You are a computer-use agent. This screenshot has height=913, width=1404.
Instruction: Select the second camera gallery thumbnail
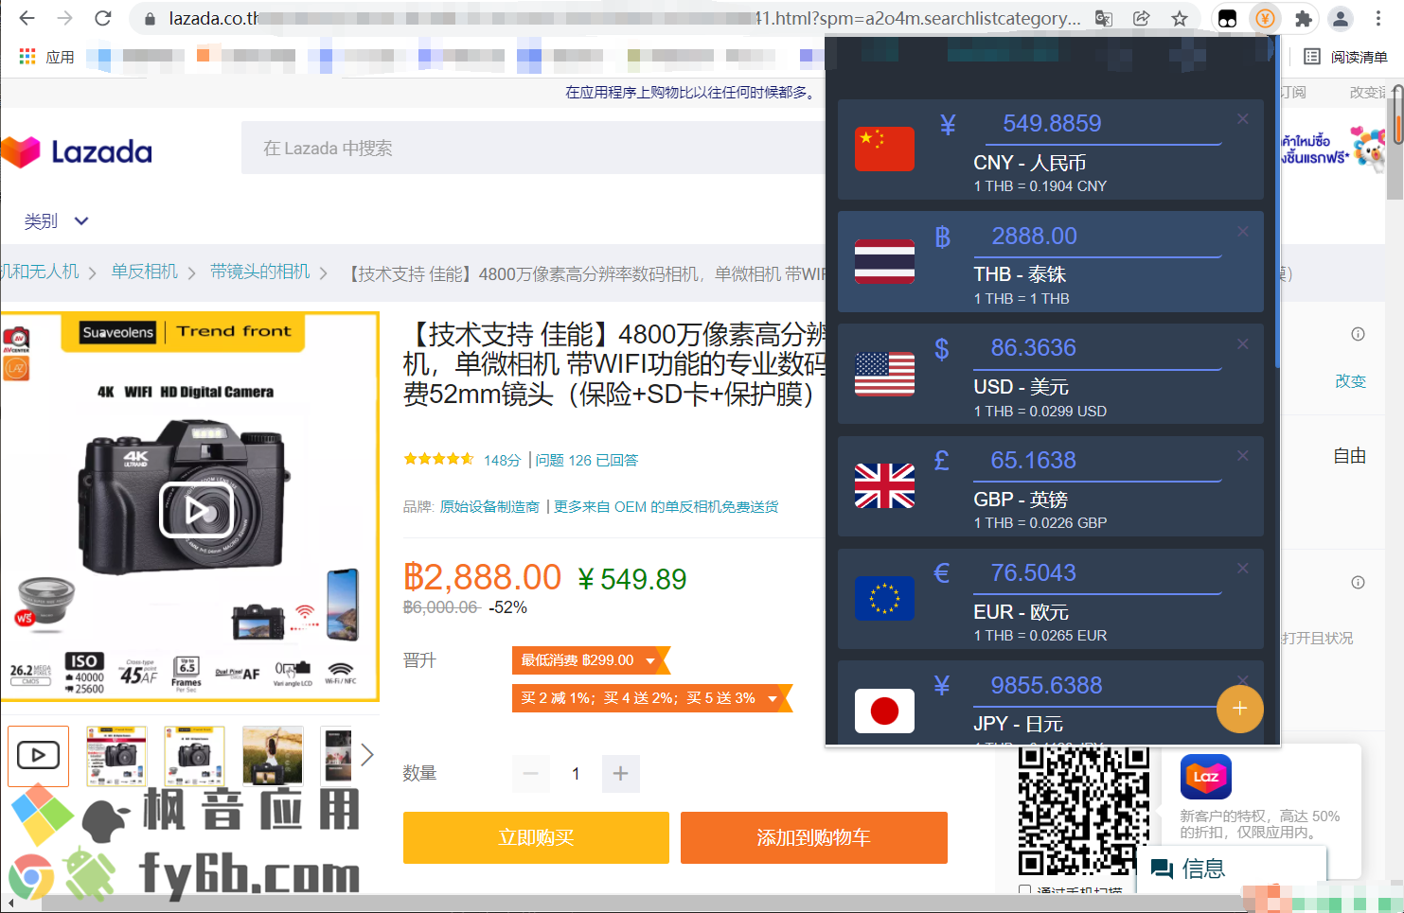coord(116,756)
